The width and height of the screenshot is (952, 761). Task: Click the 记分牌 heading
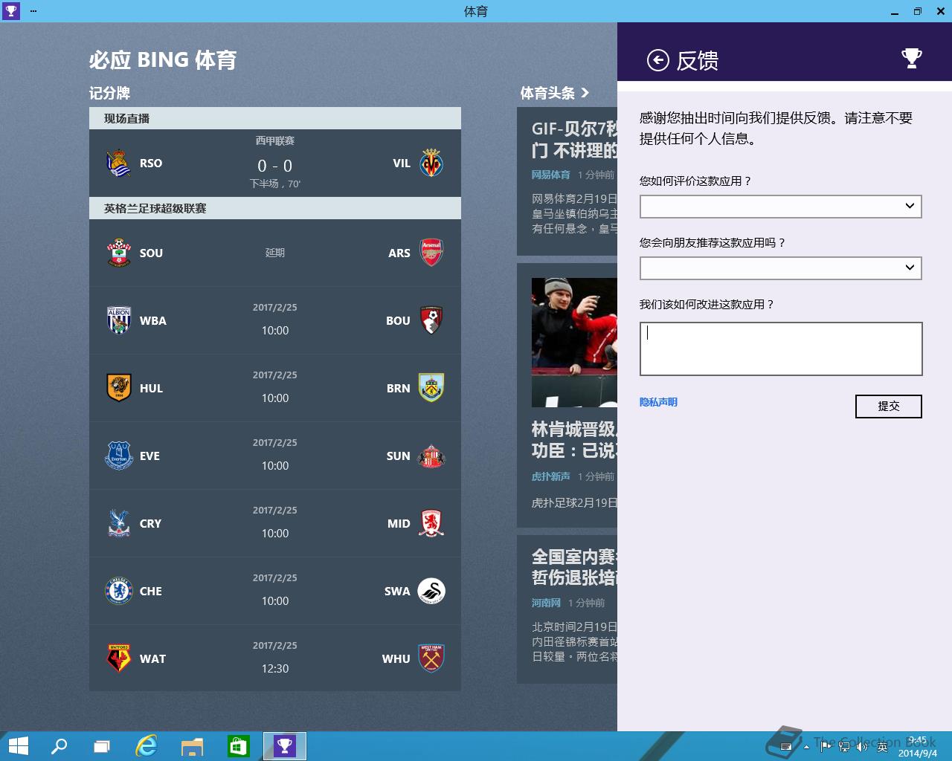point(109,93)
